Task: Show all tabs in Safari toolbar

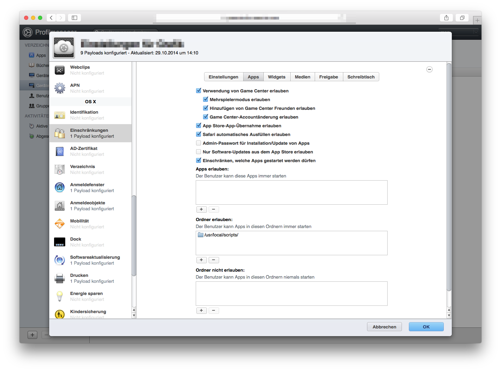Action: 462,18
